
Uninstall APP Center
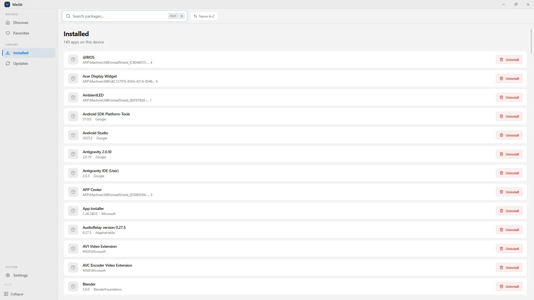(509, 192)
